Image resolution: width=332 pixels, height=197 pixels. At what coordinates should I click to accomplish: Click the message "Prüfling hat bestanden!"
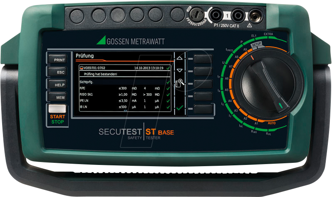click(100, 74)
